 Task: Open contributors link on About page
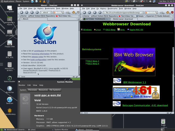(39, 51)
